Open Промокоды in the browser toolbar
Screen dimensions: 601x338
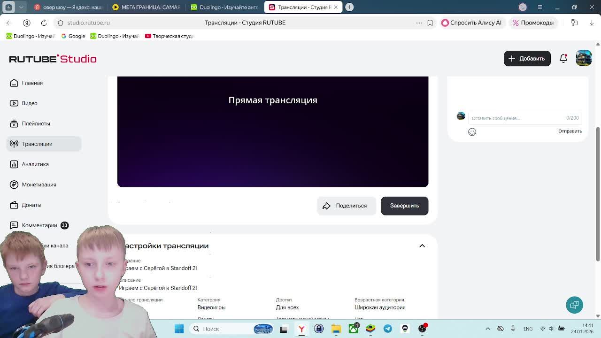point(533,23)
